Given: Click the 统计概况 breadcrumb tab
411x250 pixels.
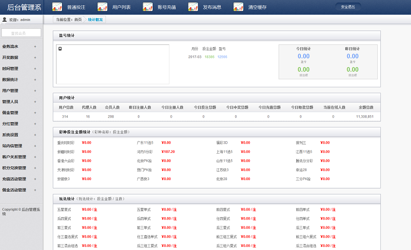Looking at the screenshot, I should pos(95,20).
